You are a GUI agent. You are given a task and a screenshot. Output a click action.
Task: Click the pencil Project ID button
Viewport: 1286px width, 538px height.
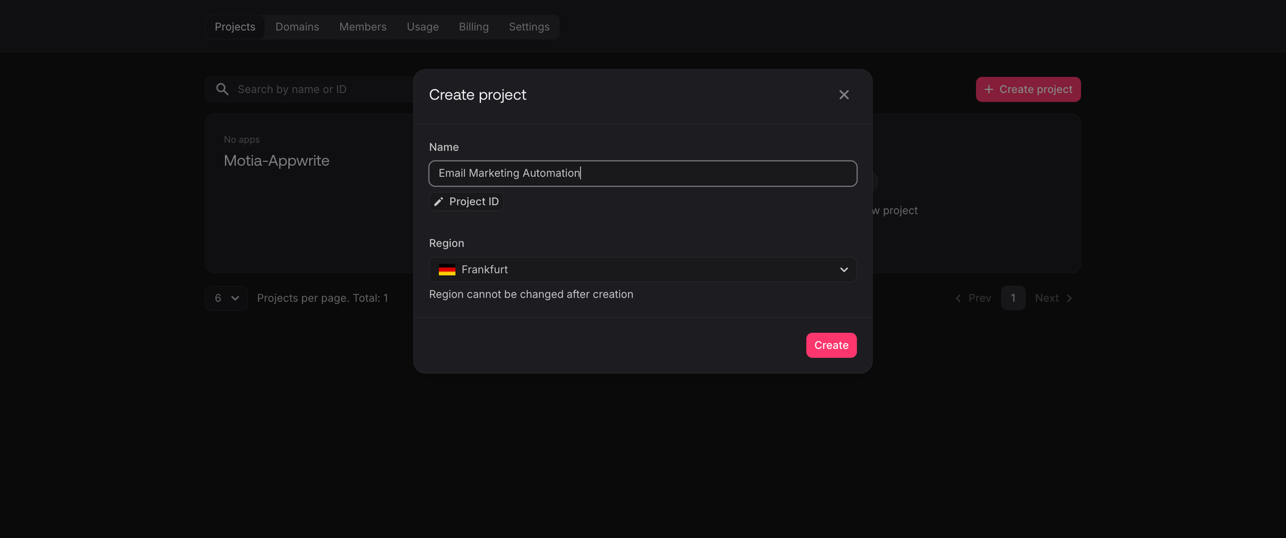(466, 202)
